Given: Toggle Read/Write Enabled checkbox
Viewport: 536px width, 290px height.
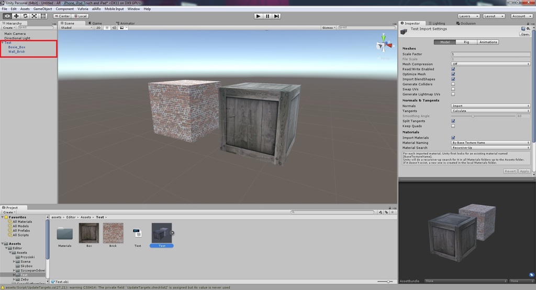Looking at the screenshot, I should (453, 69).
